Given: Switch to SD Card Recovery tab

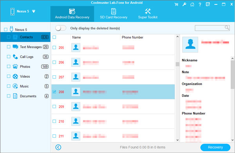Looking at the screenshot, I should pos(114,14).
